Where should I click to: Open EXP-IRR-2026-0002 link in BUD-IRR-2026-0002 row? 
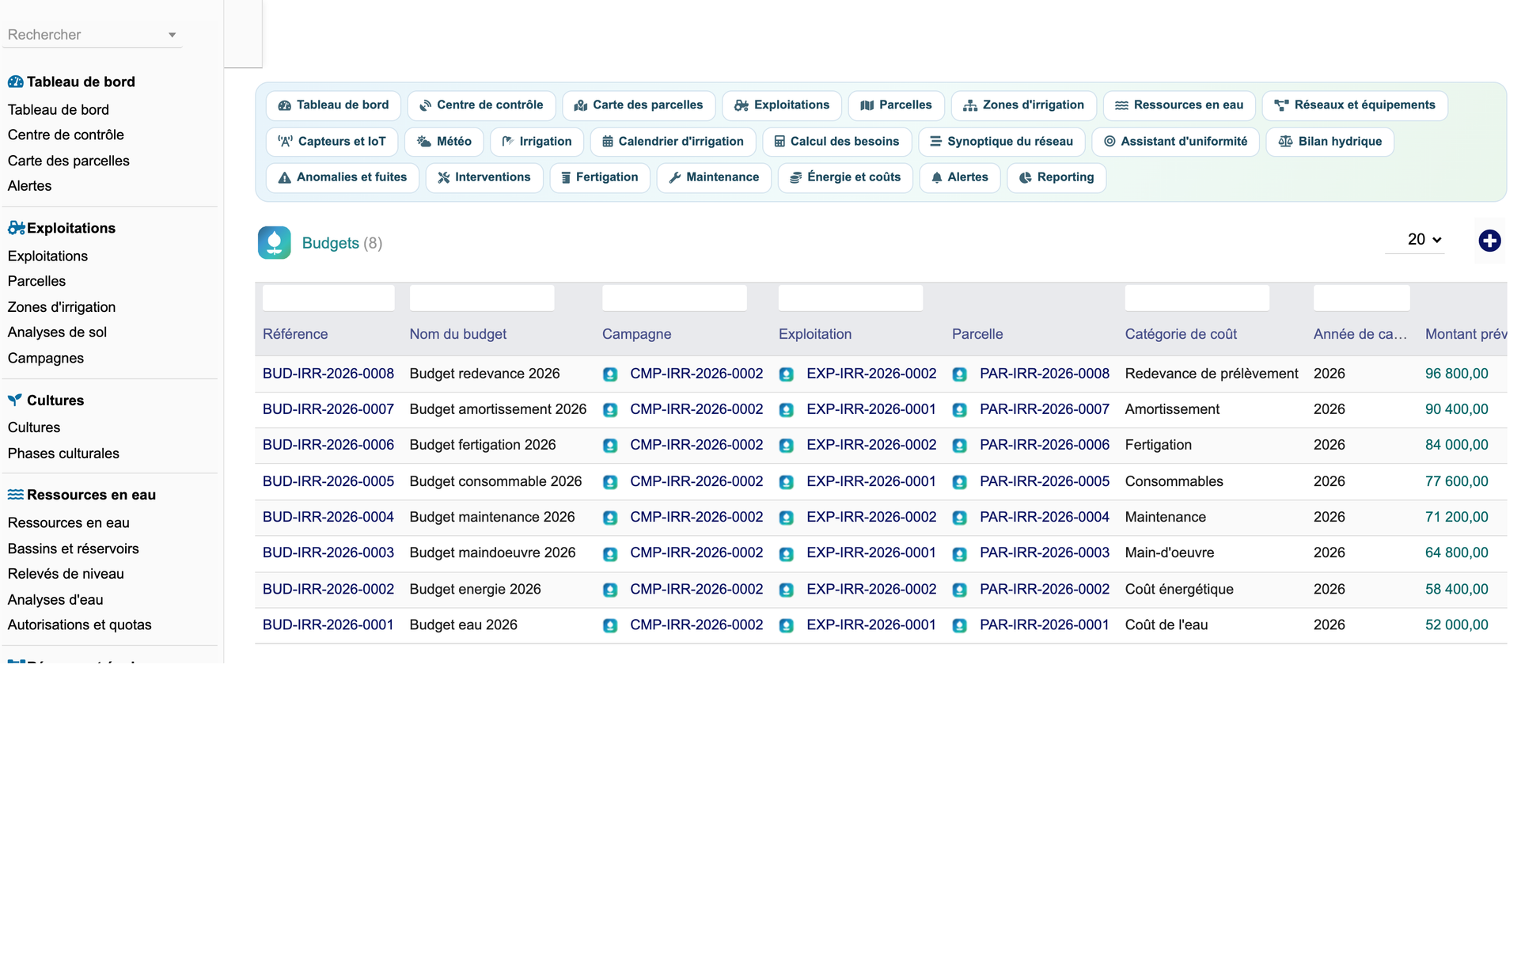[871, 589]
